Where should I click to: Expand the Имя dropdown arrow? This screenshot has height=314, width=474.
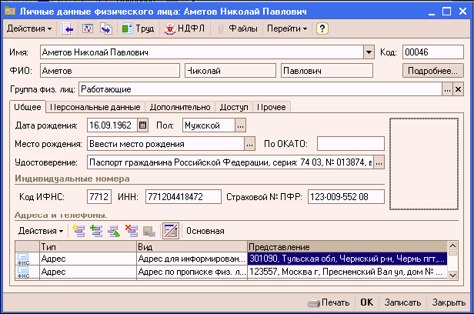pyautogui.click(x=368, y=52)
